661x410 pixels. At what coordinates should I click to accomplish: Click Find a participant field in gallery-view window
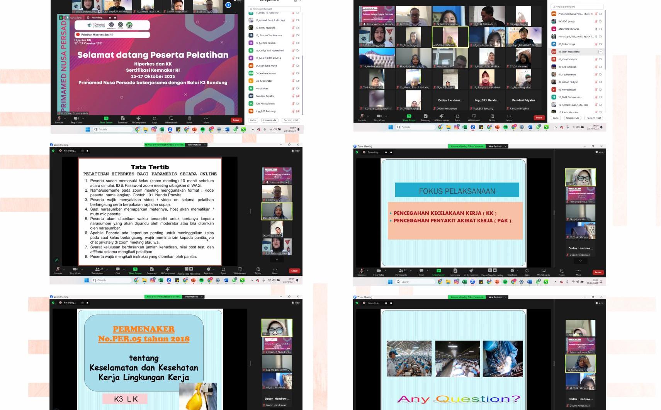click(577, 7)
